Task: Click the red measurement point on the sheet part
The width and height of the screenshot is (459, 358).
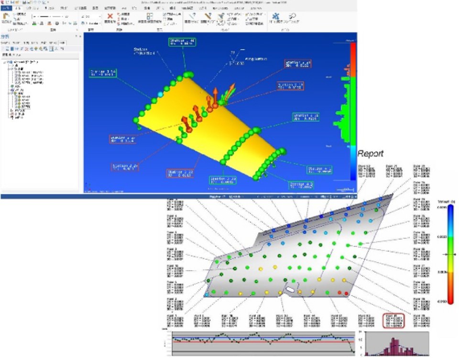Action: [346, 292]
